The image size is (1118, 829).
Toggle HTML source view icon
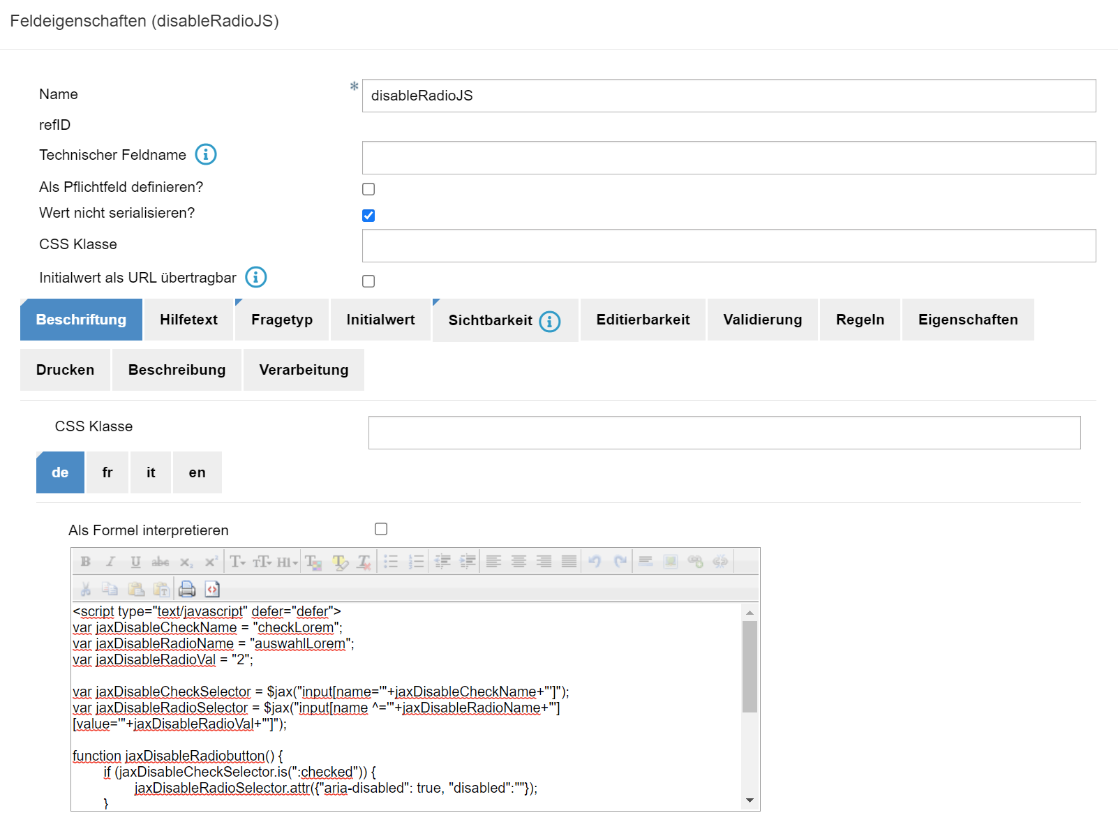tap(212, 589)
